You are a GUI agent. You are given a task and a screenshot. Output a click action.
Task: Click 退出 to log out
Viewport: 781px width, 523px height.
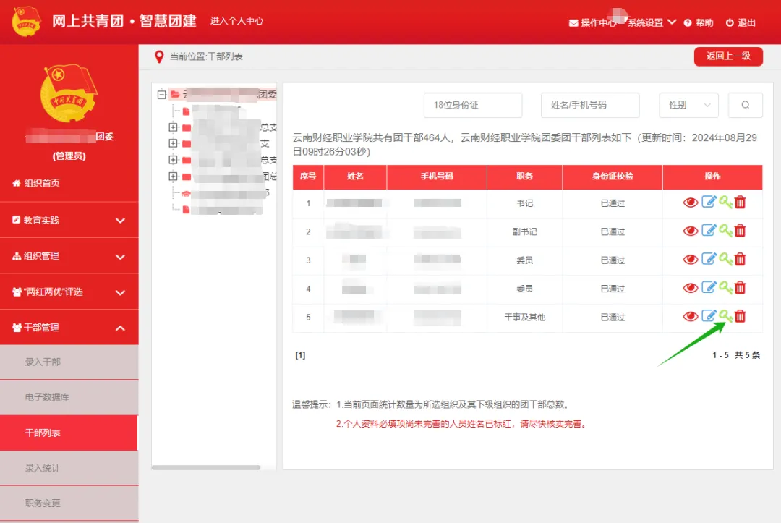point(745,22)
